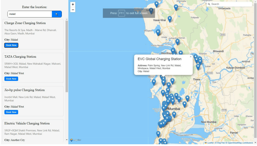Click the 'EVC Global Charging Station' popup title
257x146 pixels.
[x=159, y=59]
